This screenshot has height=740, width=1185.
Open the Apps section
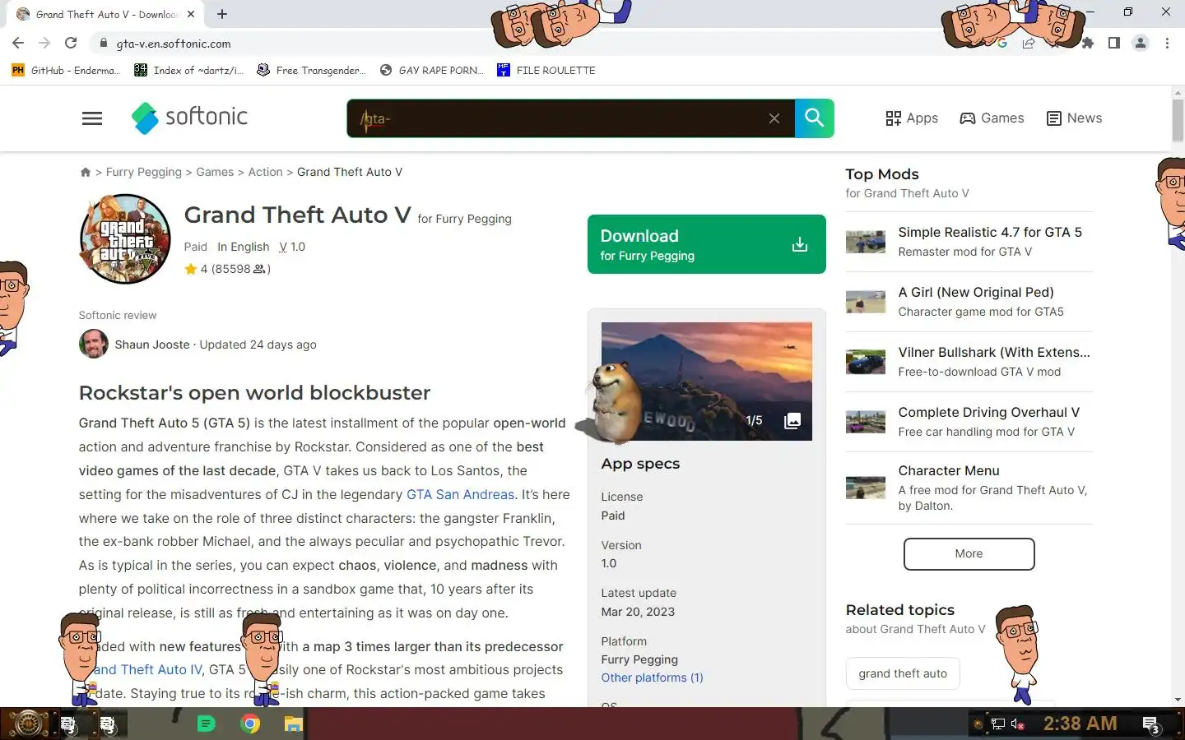click(912, 118)
